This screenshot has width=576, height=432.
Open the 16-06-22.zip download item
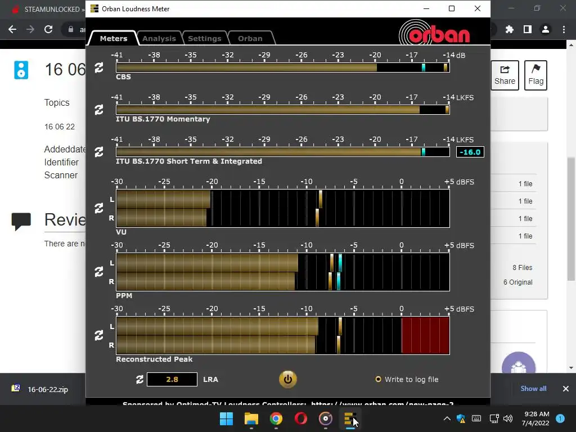(41, 389)
